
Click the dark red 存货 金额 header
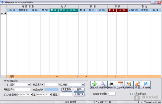pos(122,10)
